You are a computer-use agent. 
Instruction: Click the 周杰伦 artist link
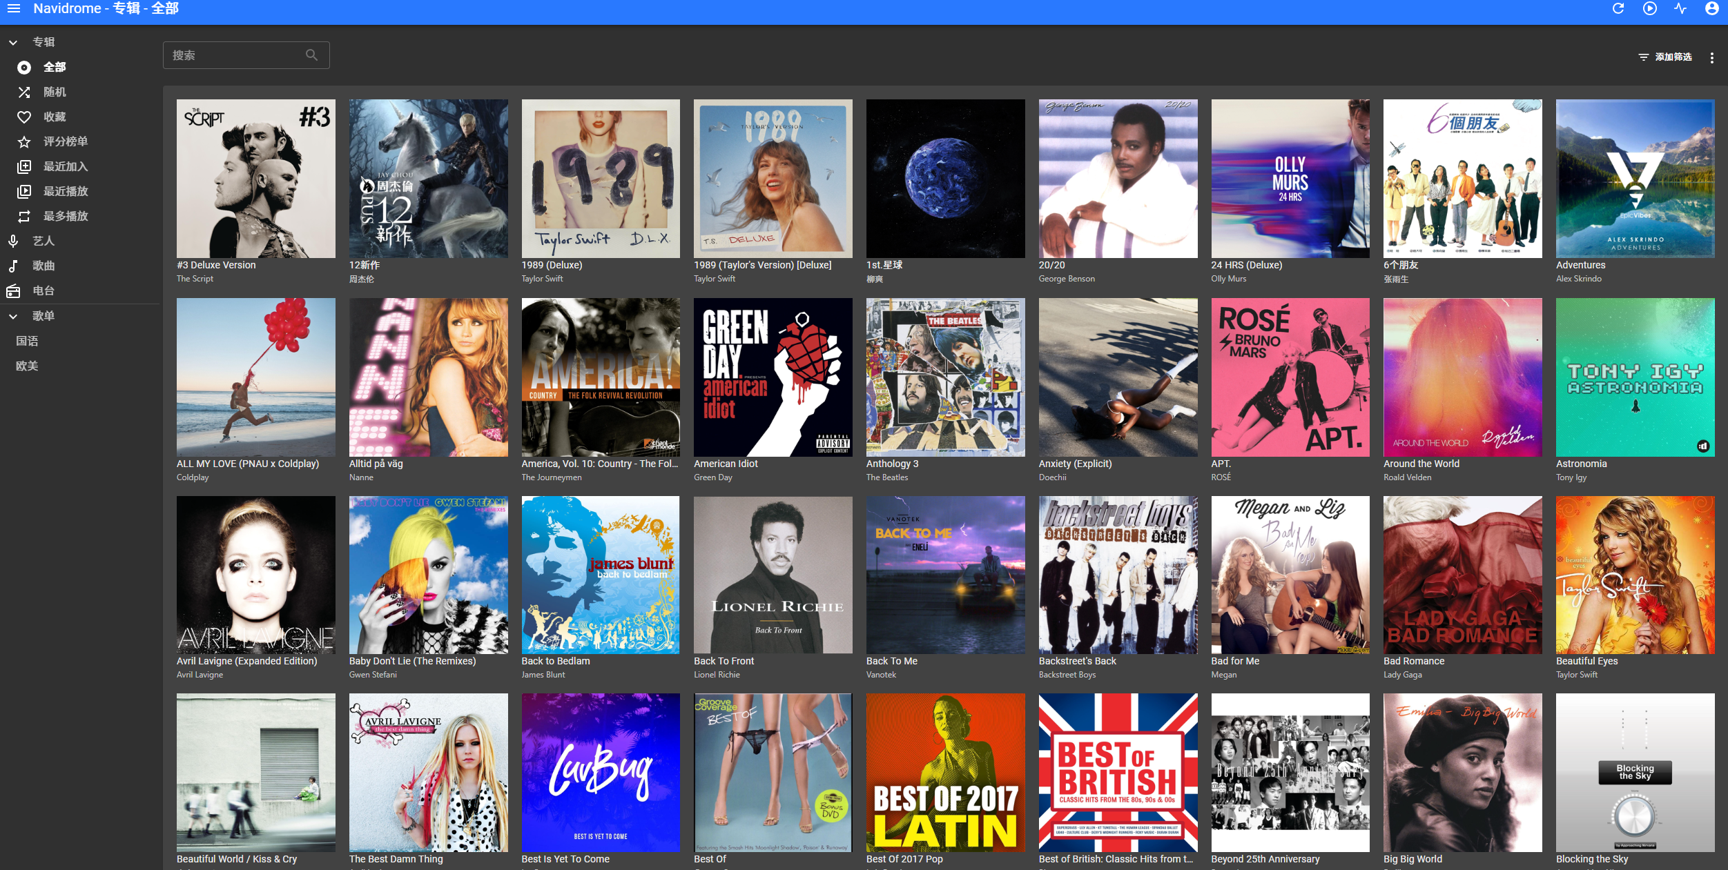(362, 279)
